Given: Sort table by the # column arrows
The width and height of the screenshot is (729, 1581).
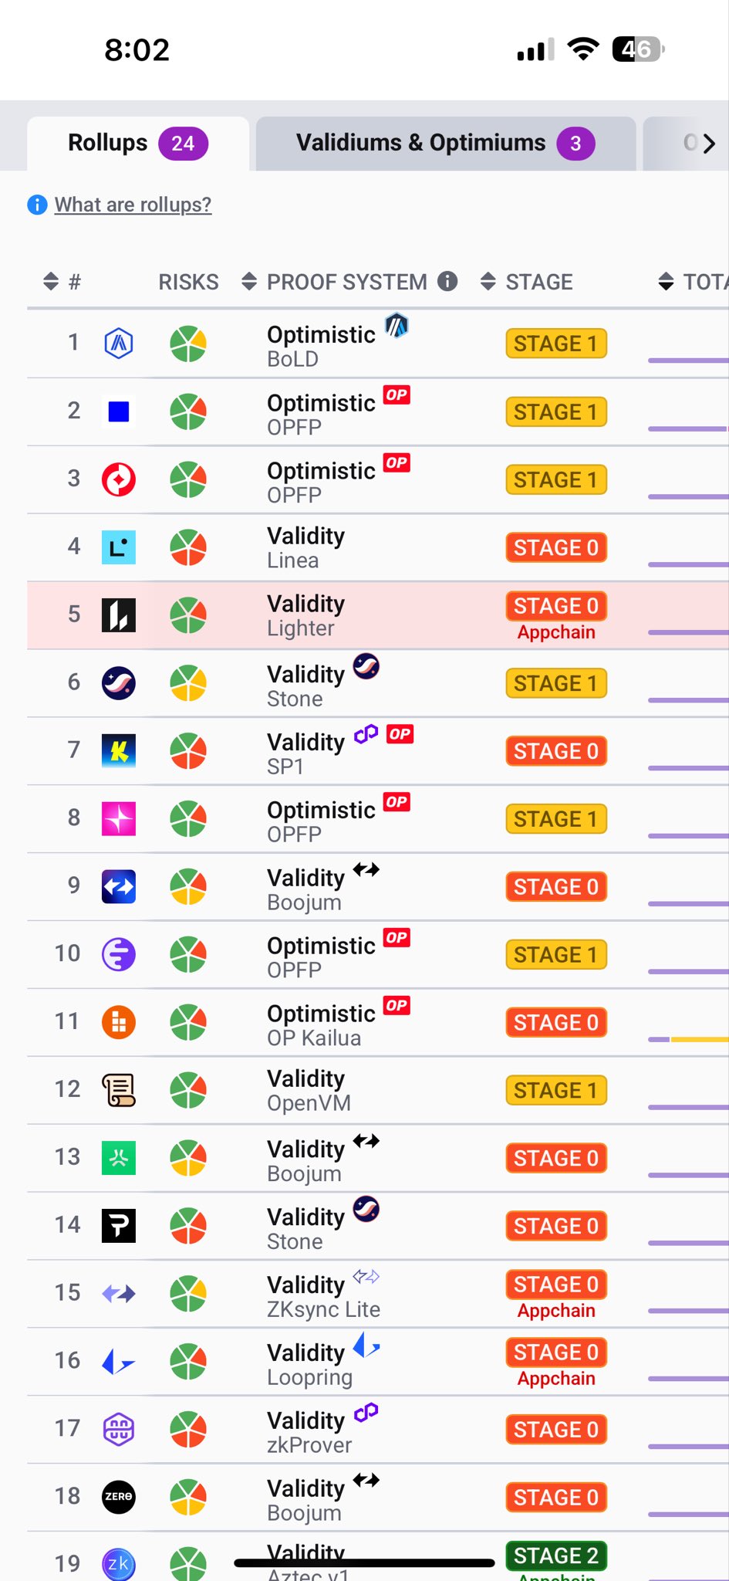Looking at the screenshot, I should [x=51, y=282].
